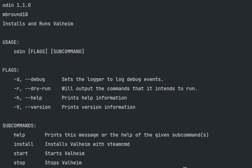The image size is (252, 168).
Task: Click the 'stop' subcommand
Action: click(x=19, y=163)
